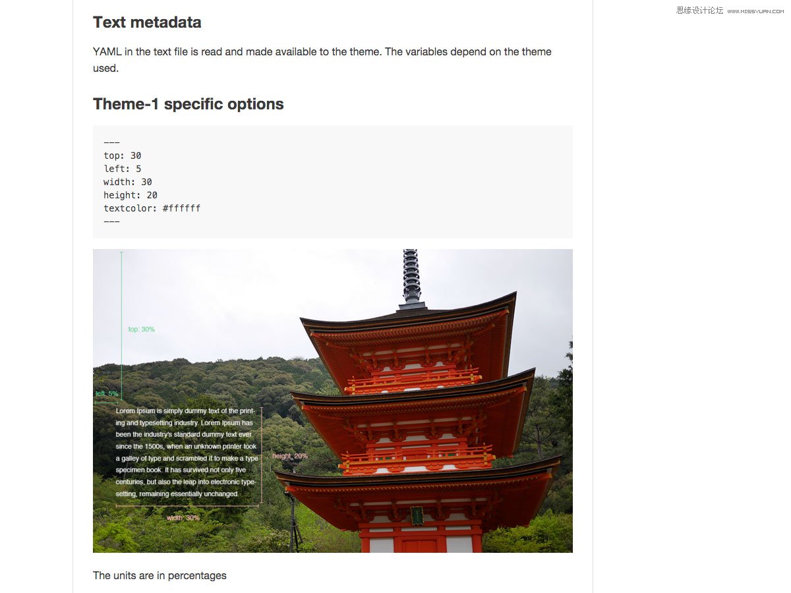791x593 pixels.
Task: Select the 'width: 30' code line
Action: pos(128,182)
